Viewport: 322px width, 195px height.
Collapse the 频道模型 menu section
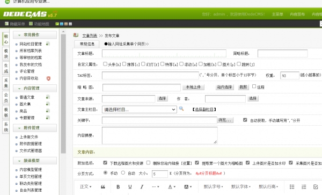(x=35, y=161)
